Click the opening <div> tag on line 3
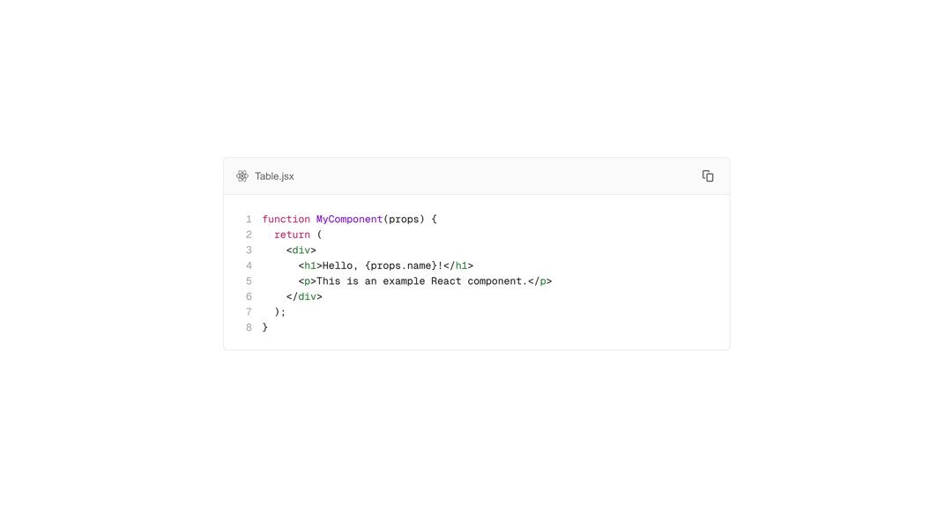Screen dimensions: 952x508 301,250
